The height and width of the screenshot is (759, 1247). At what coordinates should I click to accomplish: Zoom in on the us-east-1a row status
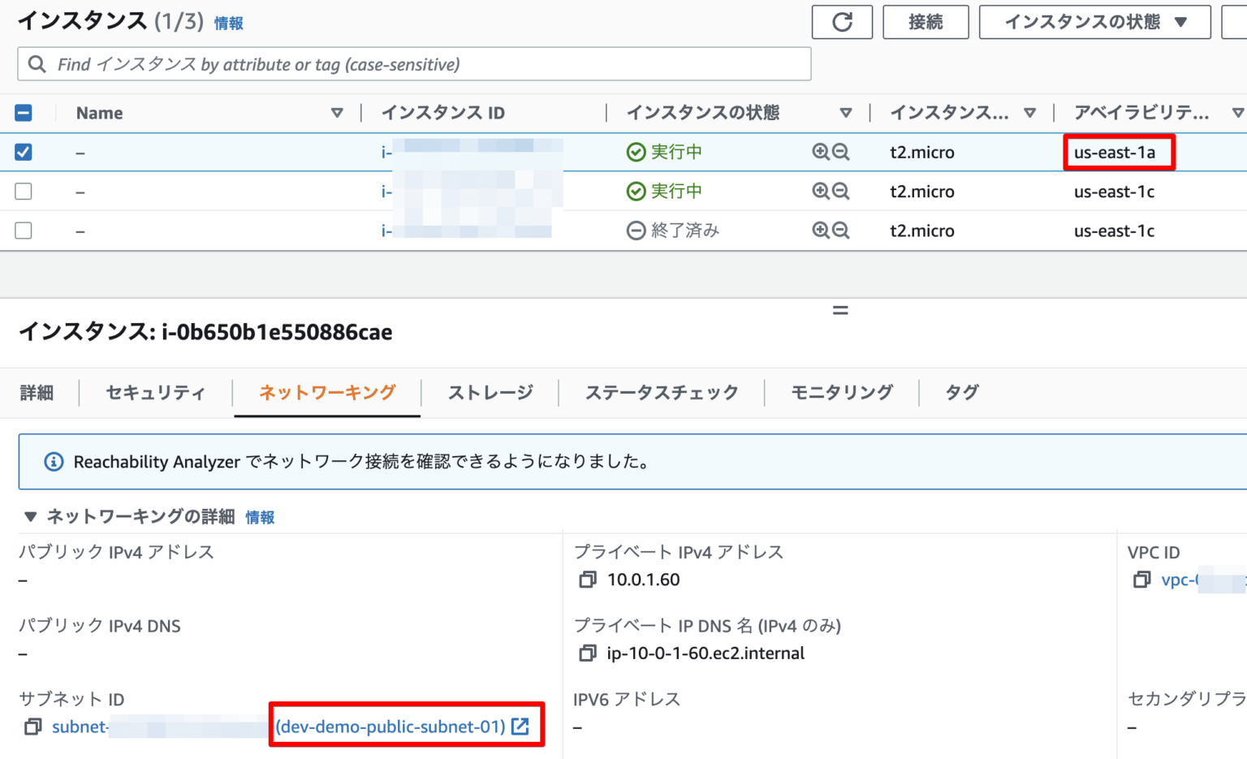pyautogui.click(x=821, y=152)
